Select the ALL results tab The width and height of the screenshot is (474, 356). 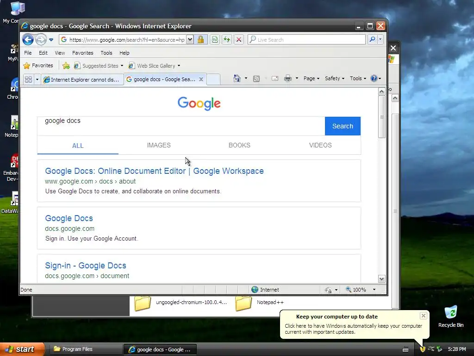78,145
